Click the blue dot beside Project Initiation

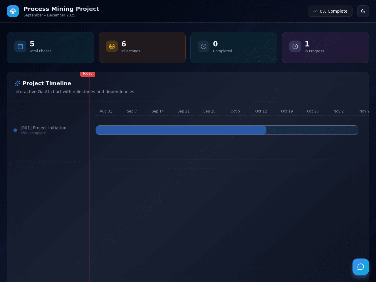coord(15,130)
